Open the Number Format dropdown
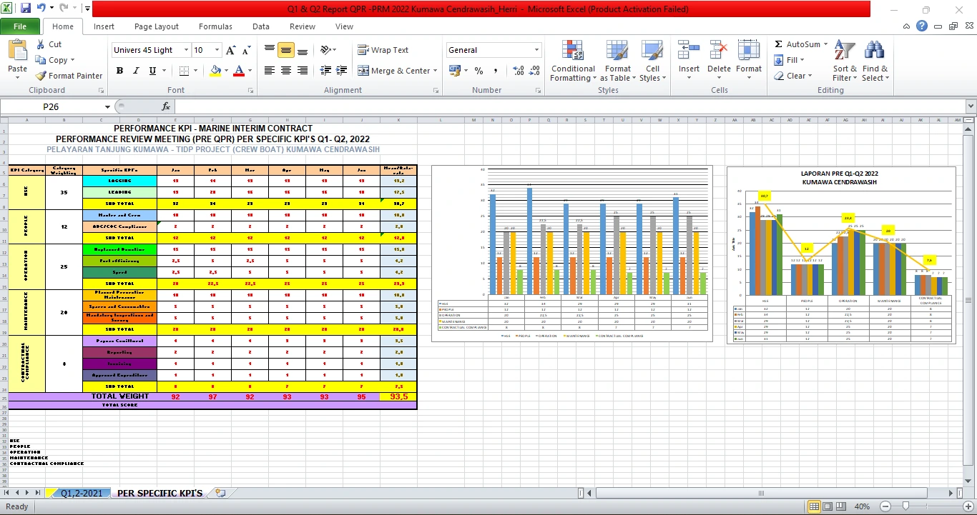This screenshot has width=977, height=515. (x=536, y=50)
